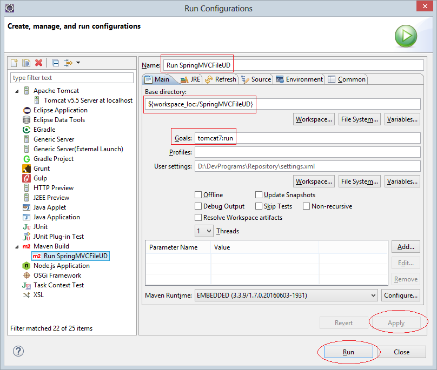This screenshot has width=437, height=370.
Task: Enable the Non-recursive checkbox
Action: click(306, 206)
